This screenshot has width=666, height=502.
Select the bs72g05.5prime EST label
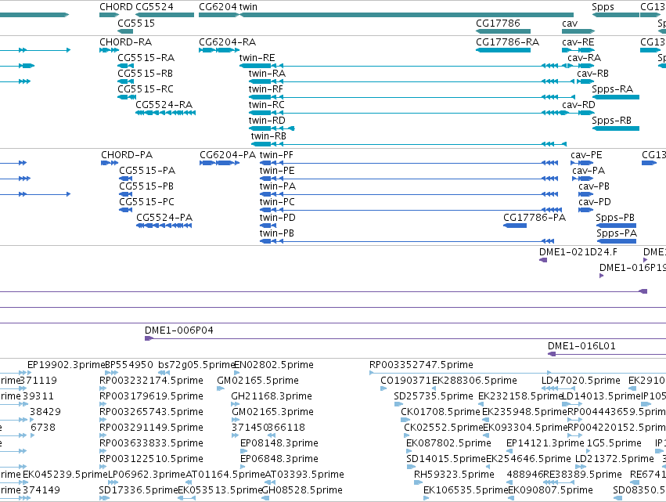[196, 365]
